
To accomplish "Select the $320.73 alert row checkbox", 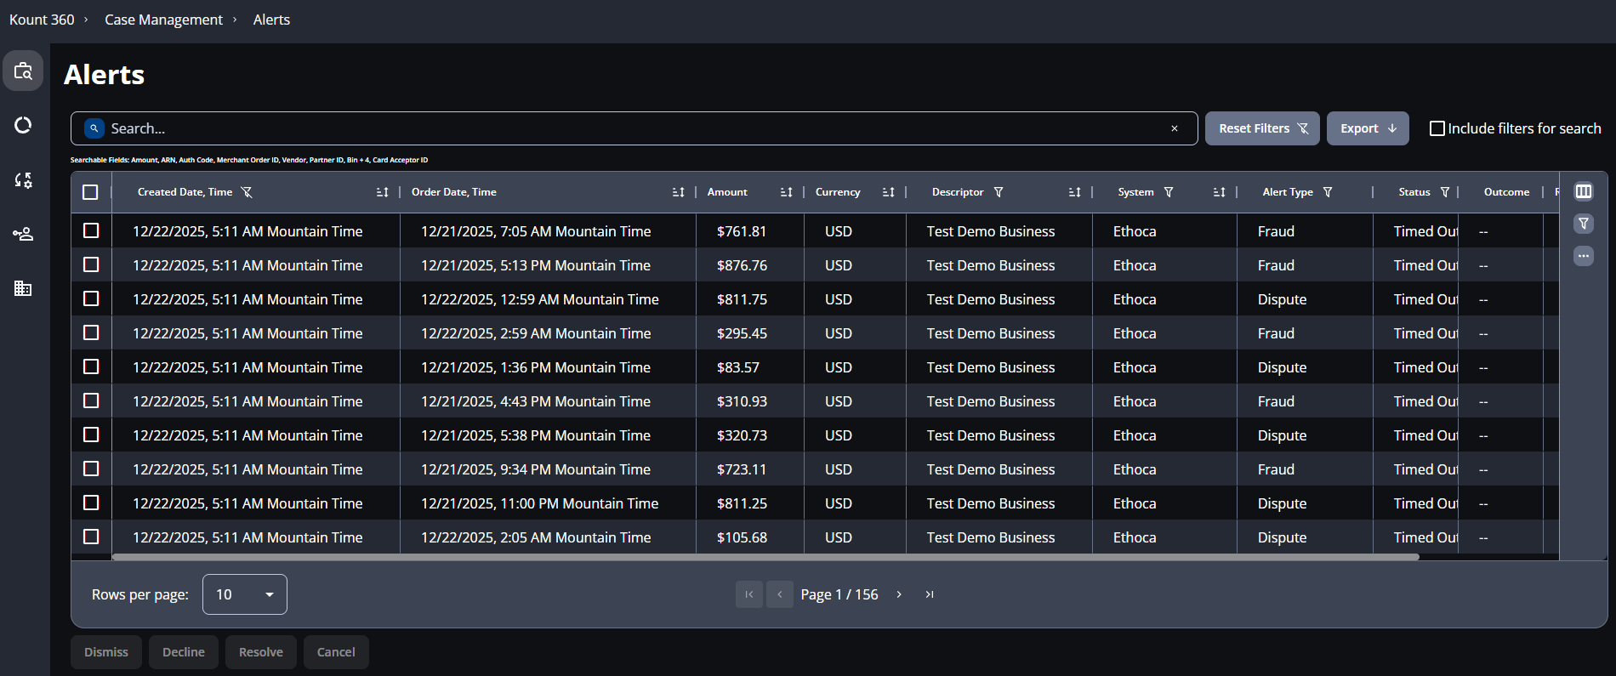I will 91,435.
